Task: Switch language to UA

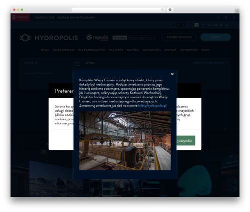Action: click(x=227, y=25)
